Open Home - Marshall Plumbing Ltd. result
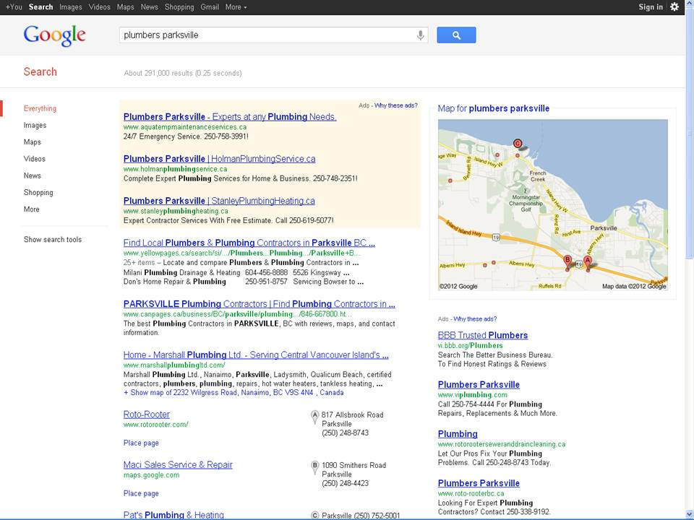Viewport: 694px width, 520px height. [256, 355]
